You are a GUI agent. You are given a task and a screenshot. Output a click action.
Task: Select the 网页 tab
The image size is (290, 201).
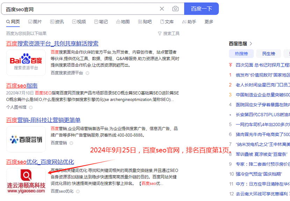point(13,22)
